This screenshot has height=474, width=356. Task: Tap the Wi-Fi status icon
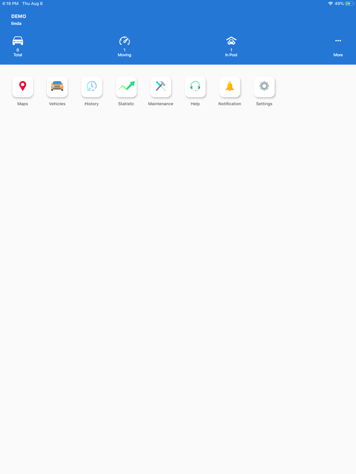point(330,4)
